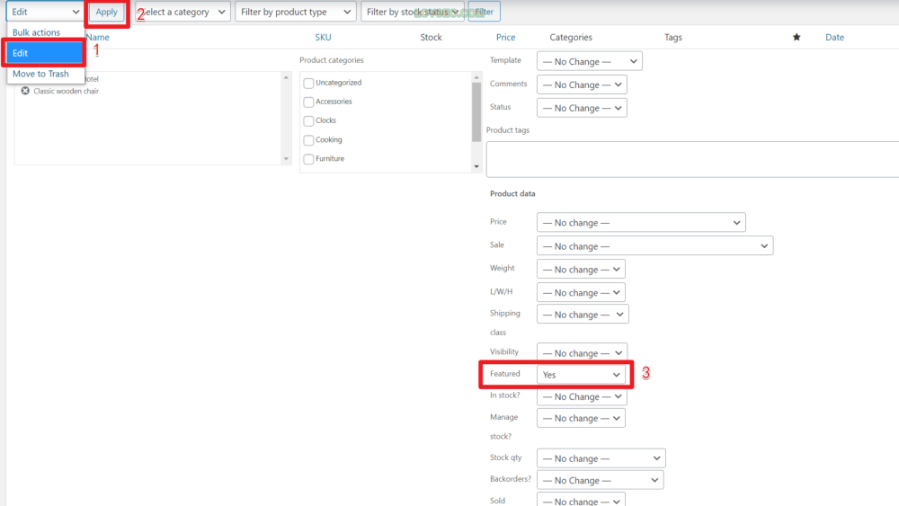Tick the Cooking category checkbox
Screen dimensions: 899x506
308,140
